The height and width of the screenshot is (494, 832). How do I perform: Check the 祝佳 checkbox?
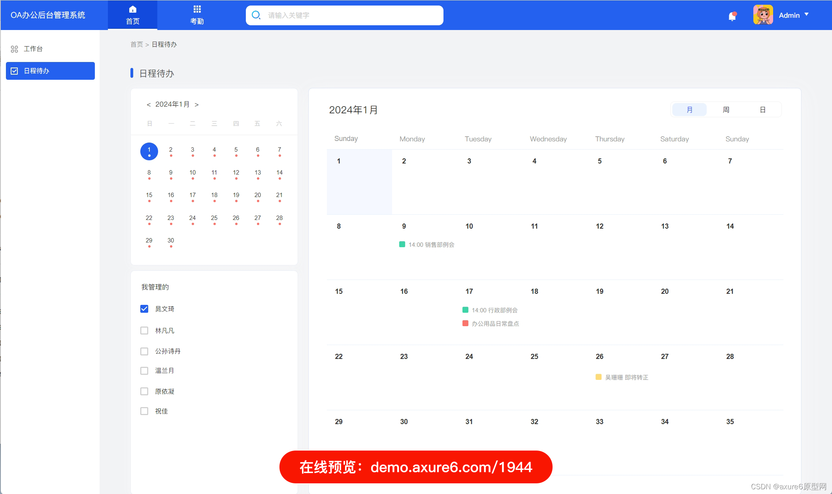click(x=144, y=411)
